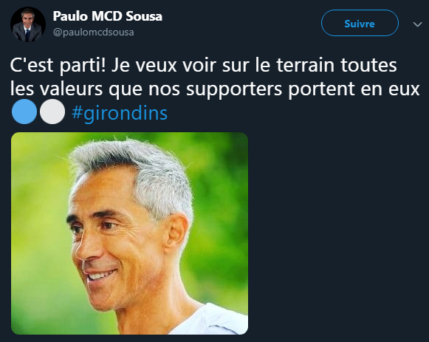Open Paulo MCD Sousa's profile avatar
Viewport: 429px width, 342px height.
(x=28, y=24)
